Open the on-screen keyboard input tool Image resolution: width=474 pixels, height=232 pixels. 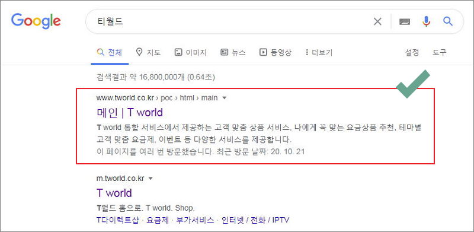[405, 21]
